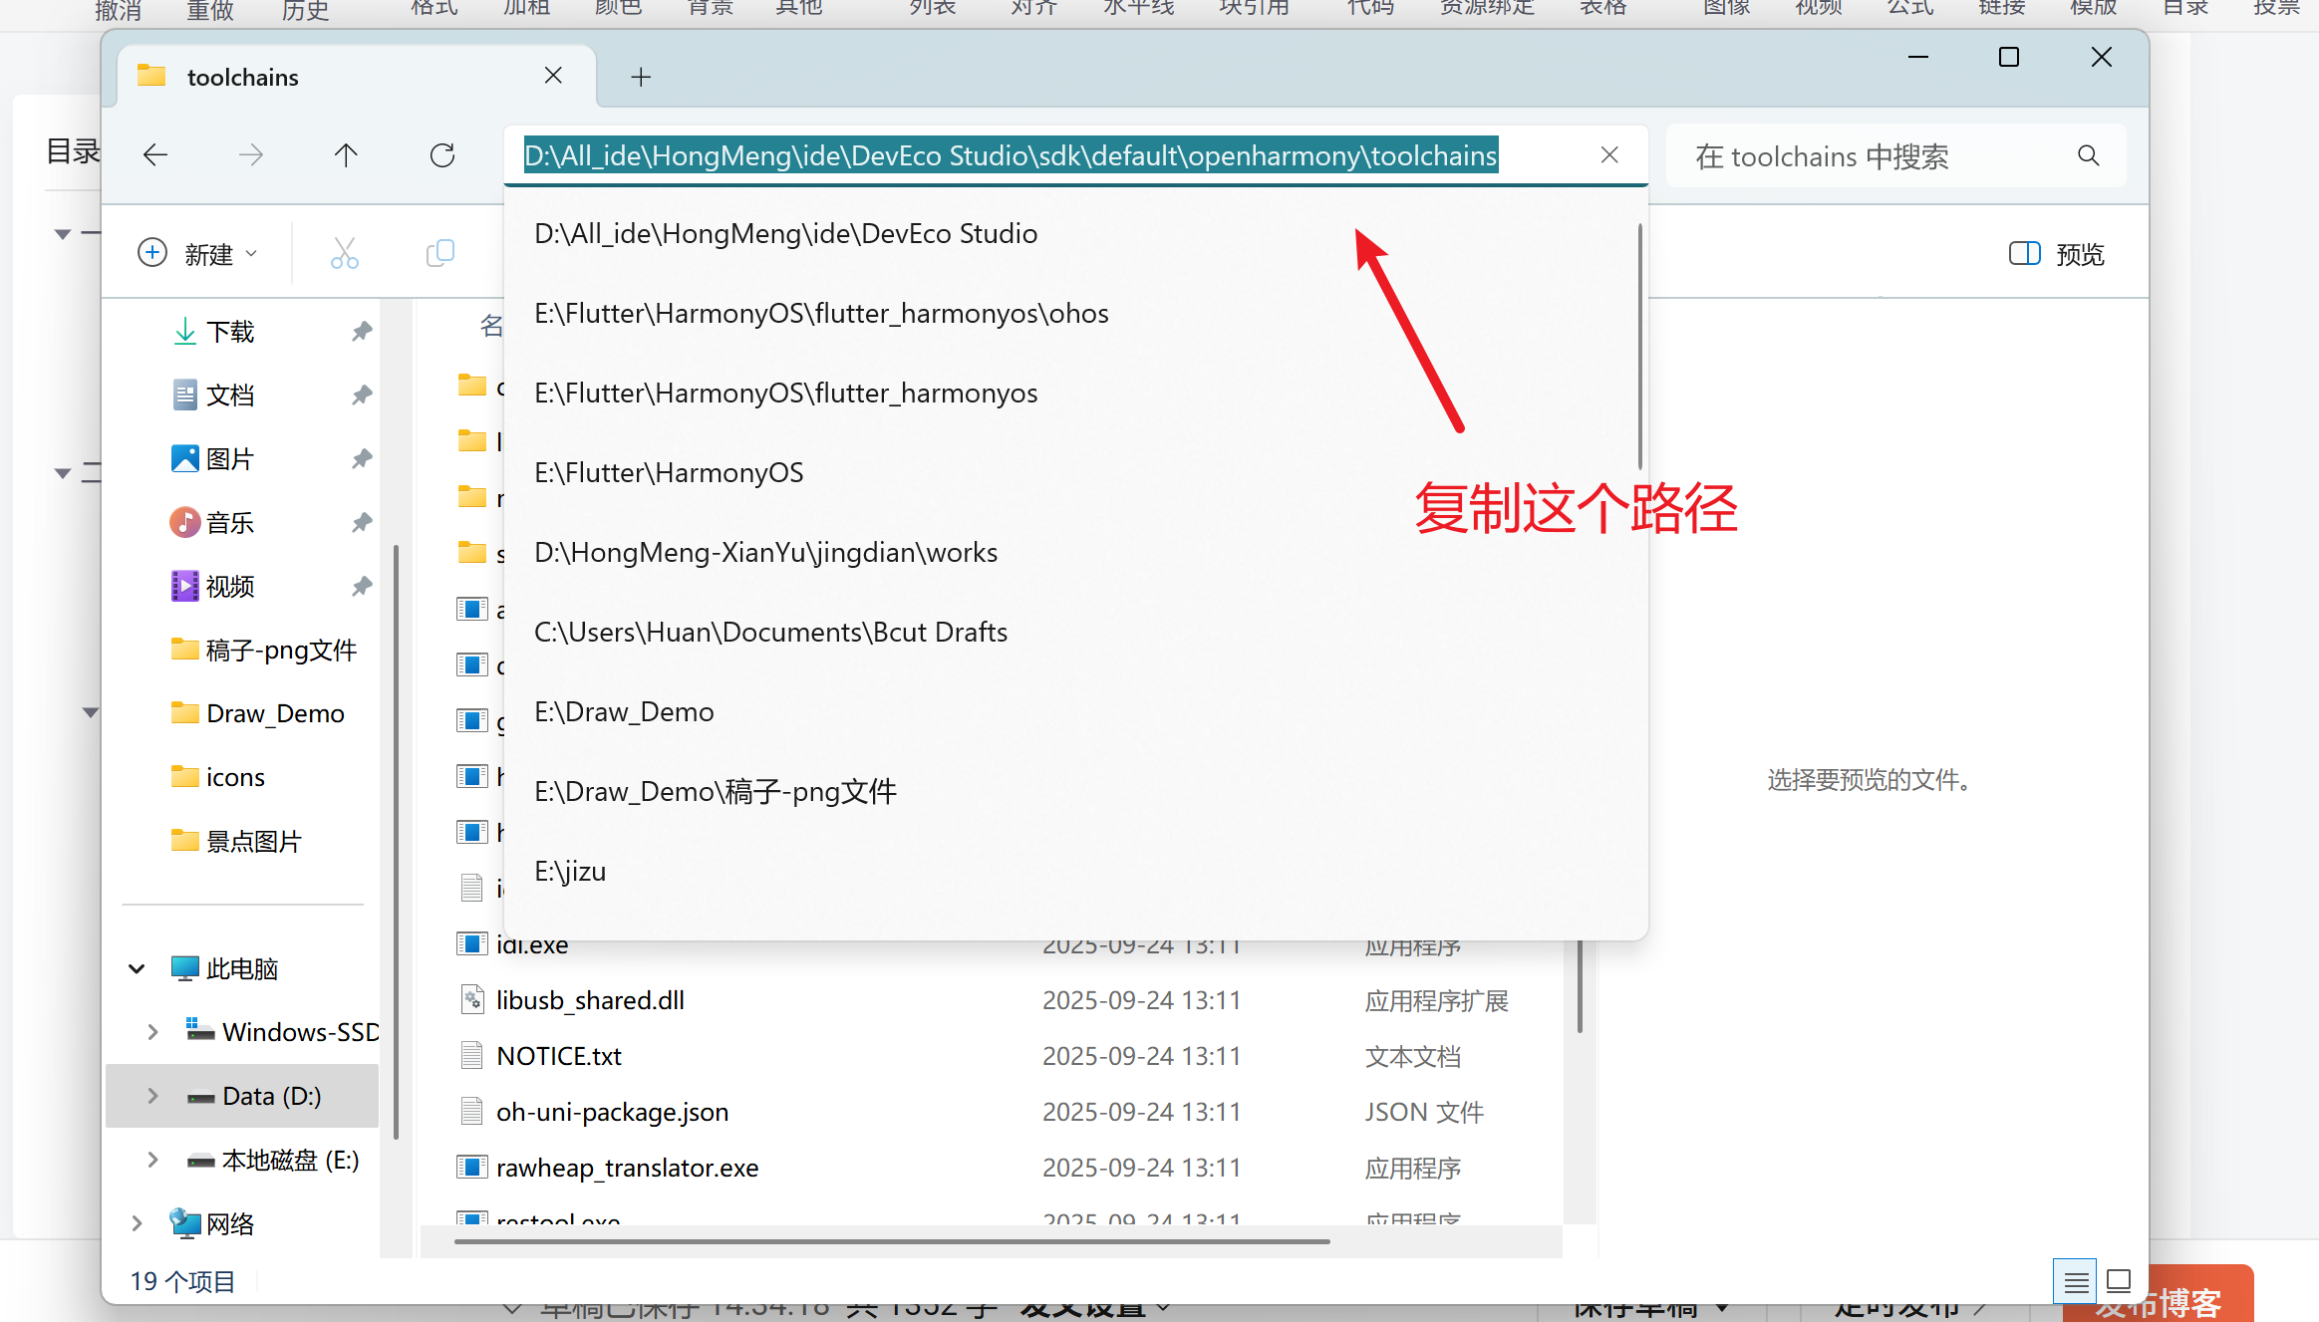Select the toolchains tab

pyautogui.click(x=242, y=77)
